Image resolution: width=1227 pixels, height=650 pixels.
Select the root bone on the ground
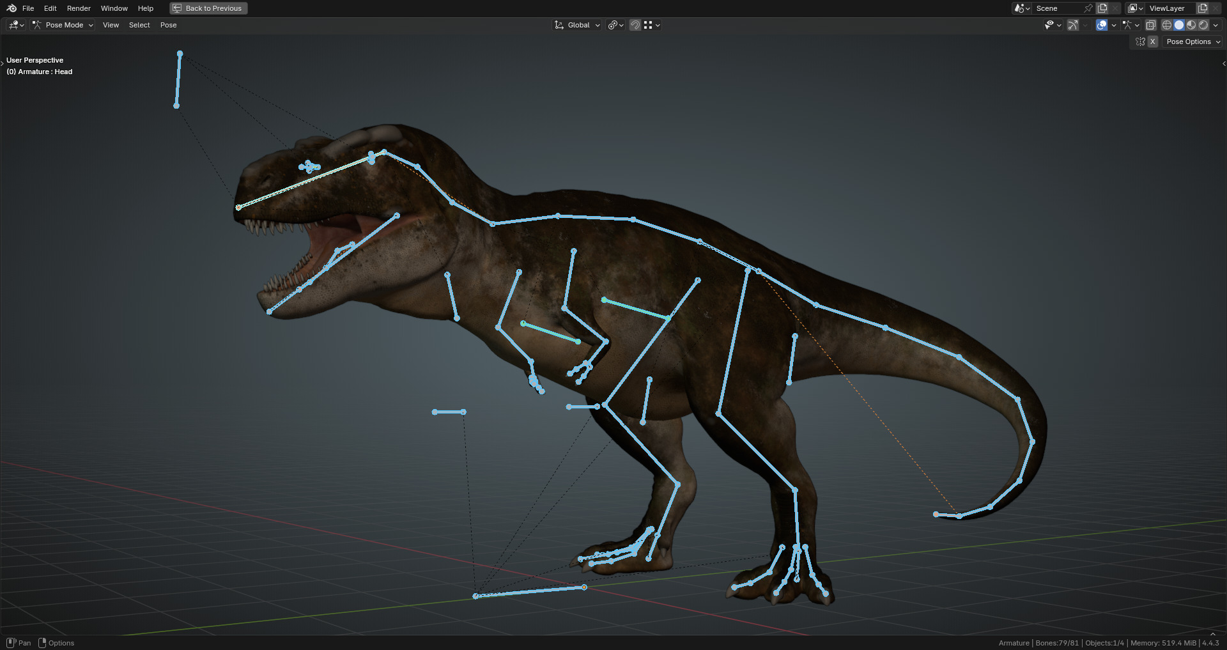529,592
